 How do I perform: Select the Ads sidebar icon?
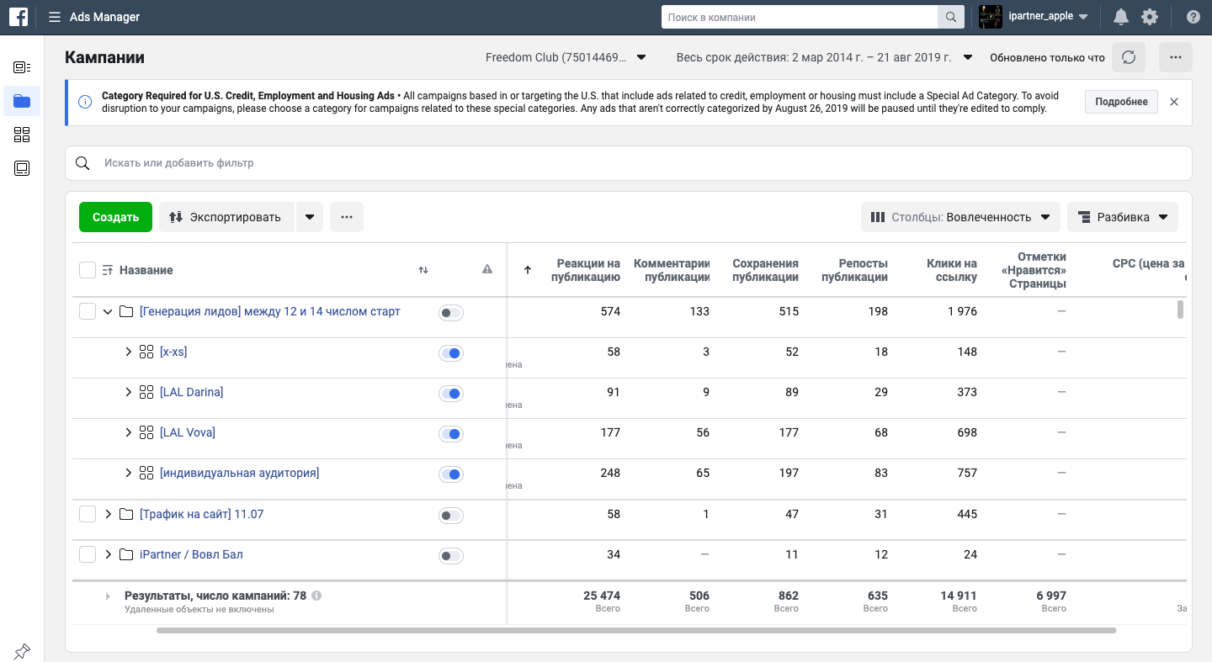click(22, 168)
